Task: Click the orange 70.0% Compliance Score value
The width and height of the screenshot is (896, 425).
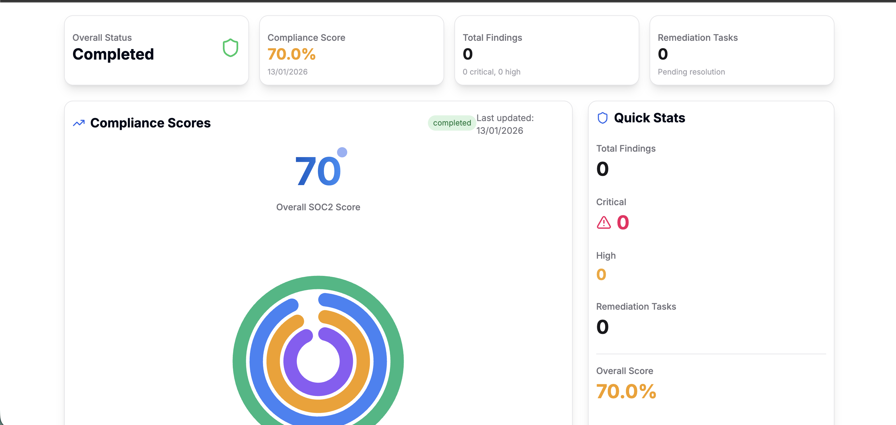Action: coord(291,54)
